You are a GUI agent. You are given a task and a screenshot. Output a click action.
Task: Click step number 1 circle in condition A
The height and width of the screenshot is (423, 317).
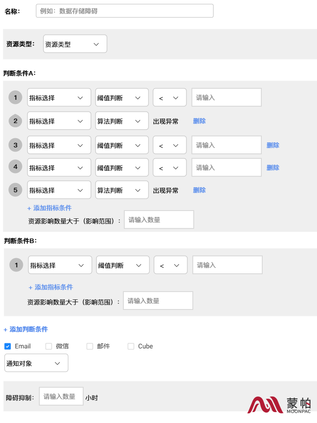16,98
